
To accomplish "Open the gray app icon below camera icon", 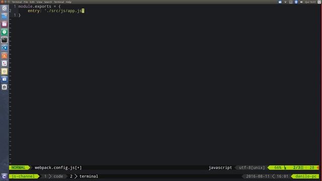I will 5,87.
